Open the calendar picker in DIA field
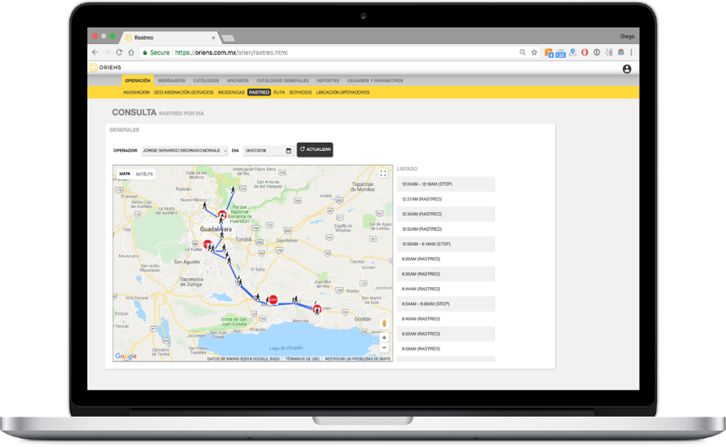Image resolution: width=726 pixels, height=447 pixels. click(288, 151)
